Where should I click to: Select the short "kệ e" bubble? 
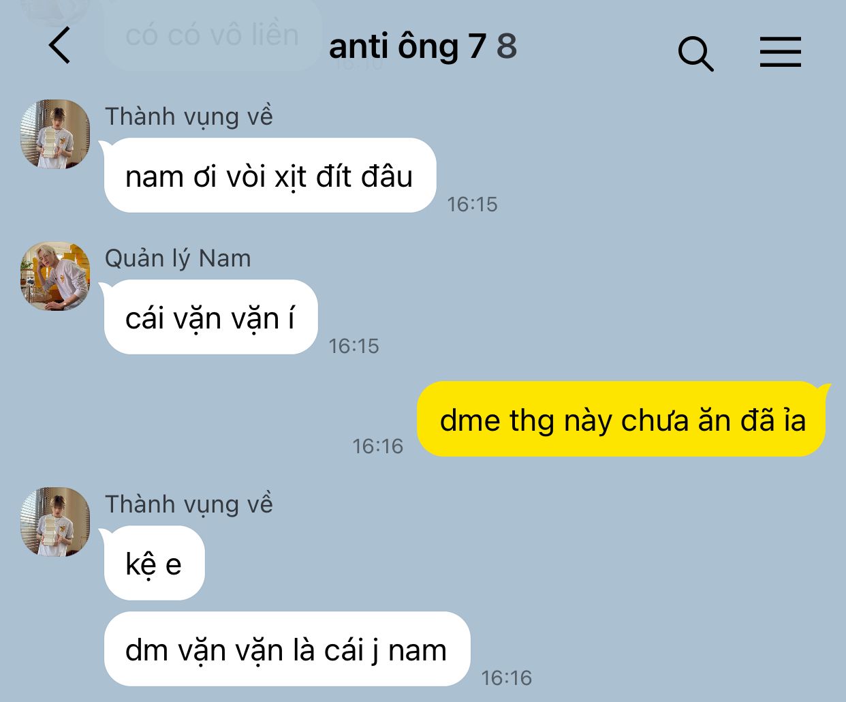[x=154, y=564]
